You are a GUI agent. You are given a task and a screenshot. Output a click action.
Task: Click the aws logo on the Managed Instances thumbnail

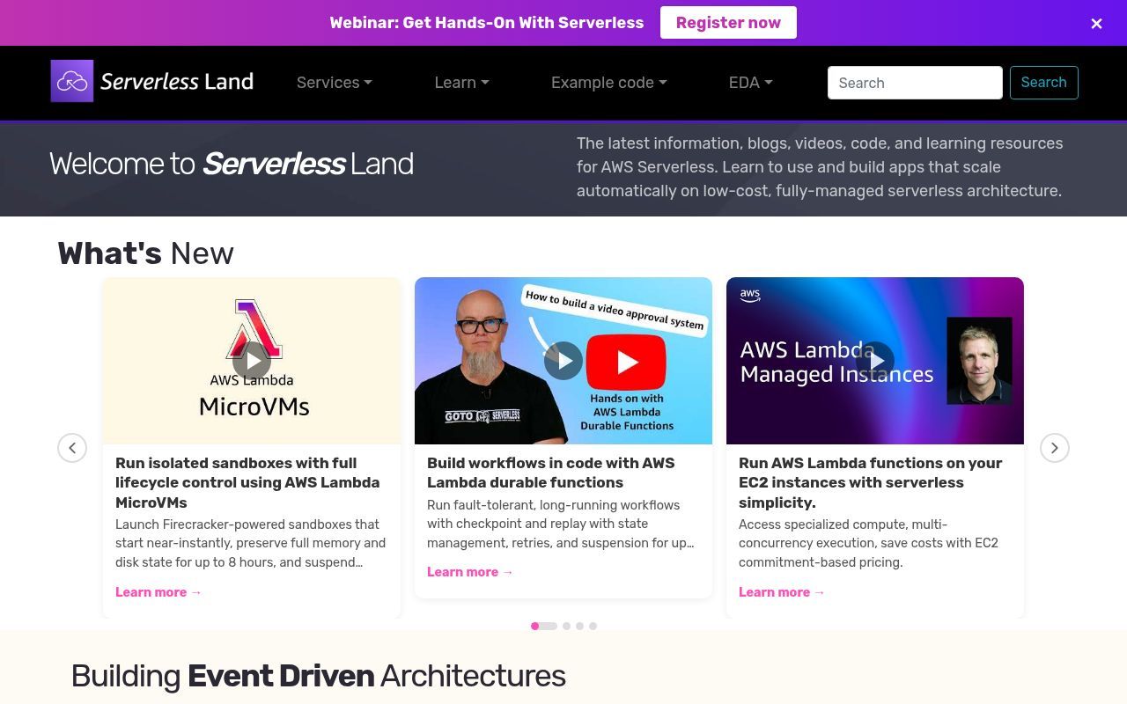click(750, 296)
